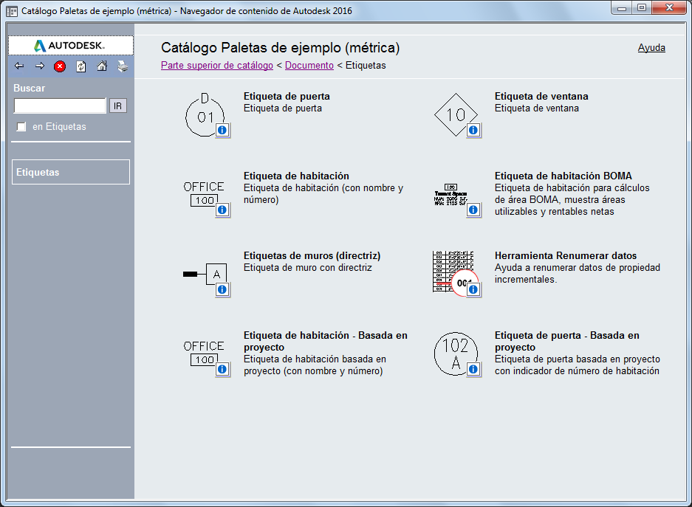Click Etiqueta de habitación - Basada en proyecto title

tap(326, 341)
